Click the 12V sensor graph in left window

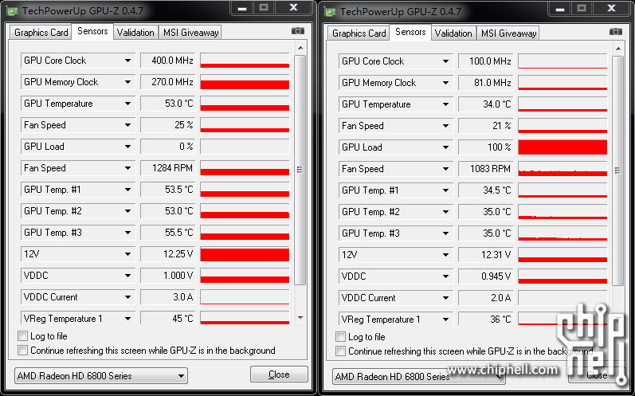pyautogui.click(x=245, y=254)
